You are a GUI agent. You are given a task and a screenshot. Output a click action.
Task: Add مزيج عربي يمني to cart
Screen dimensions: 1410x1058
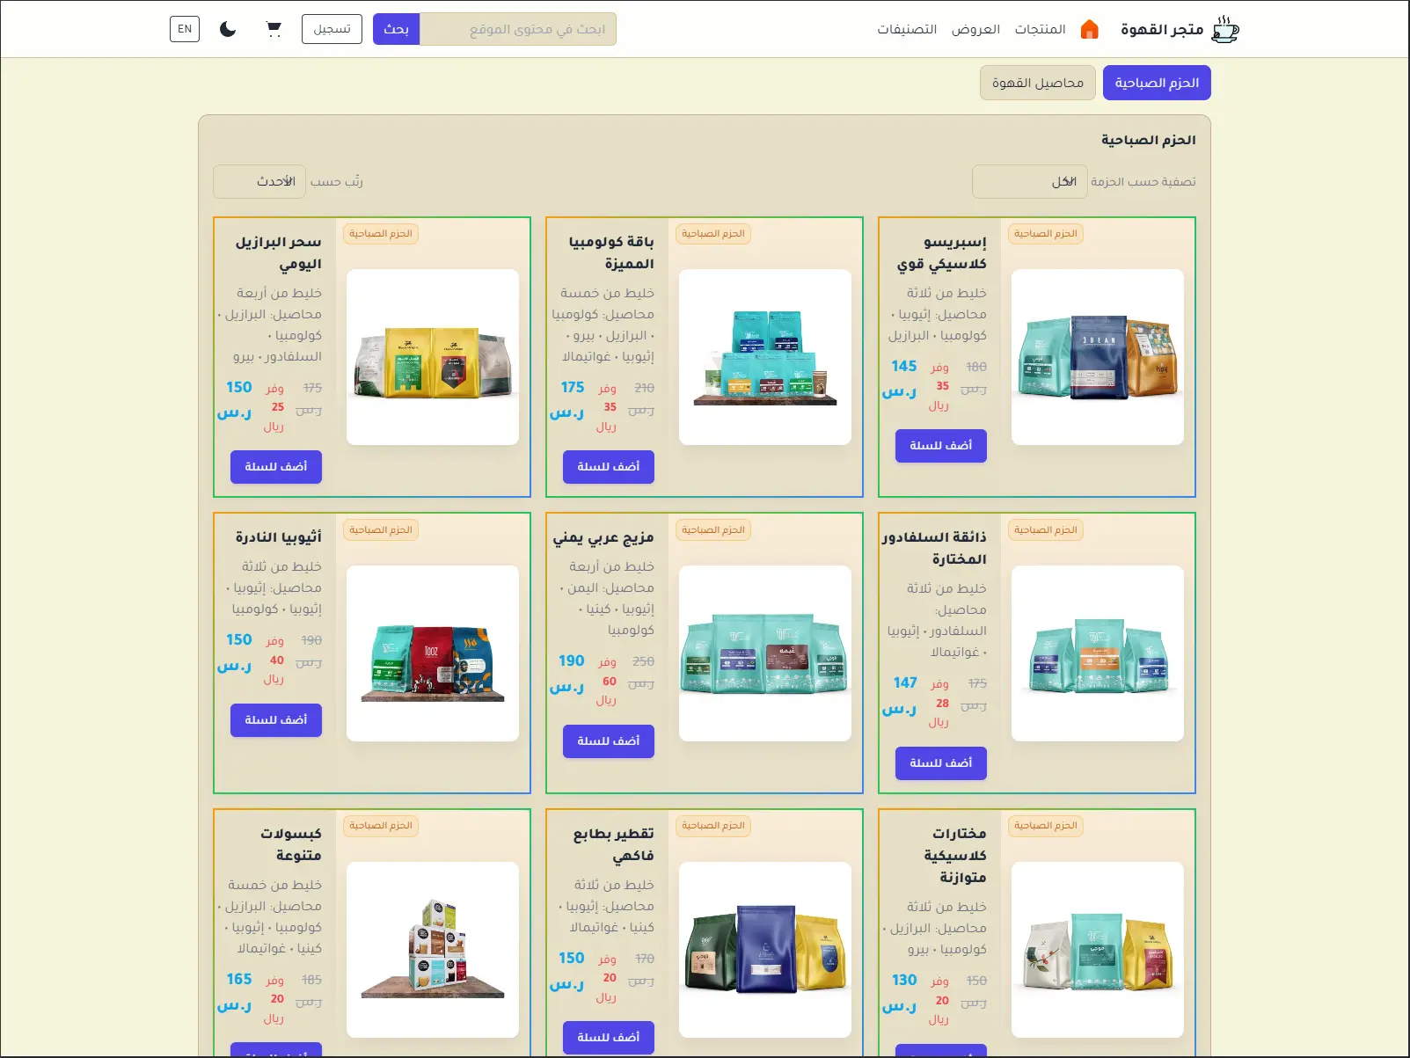(x=608, y=741)
